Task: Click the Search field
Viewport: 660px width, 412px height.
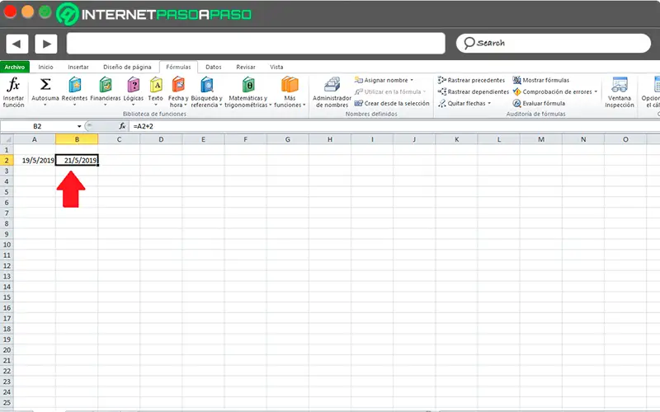Action: 553,44
